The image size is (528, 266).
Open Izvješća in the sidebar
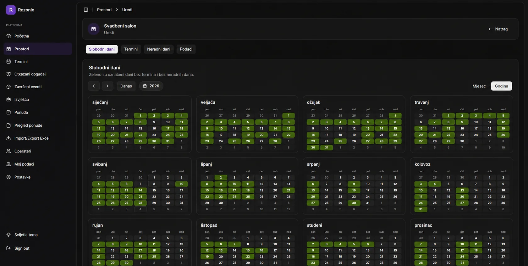click(38, 99)
